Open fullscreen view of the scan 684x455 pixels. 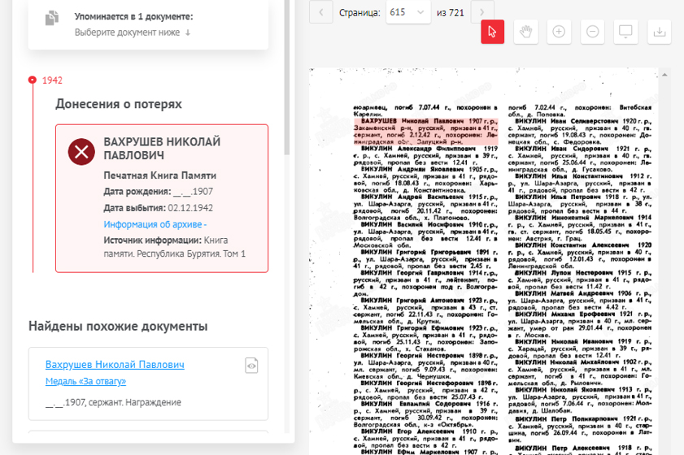tap(626, 32)
